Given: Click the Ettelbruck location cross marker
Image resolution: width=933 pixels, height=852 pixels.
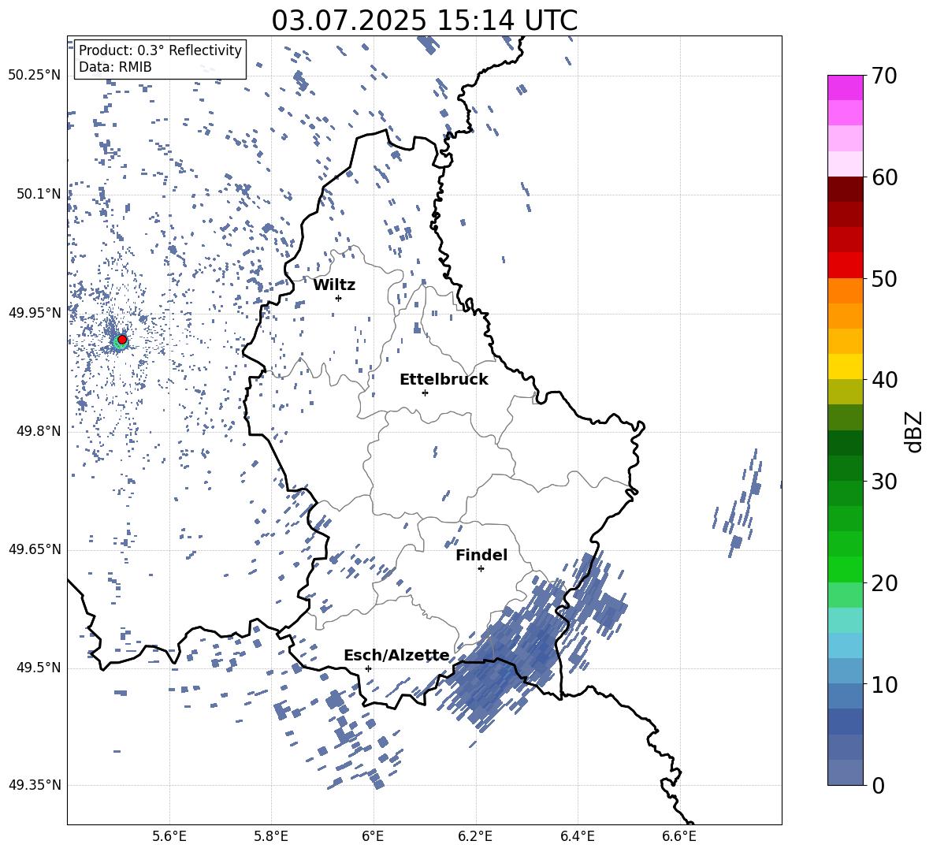Looking at the screenshot, I should [x=425, y=393].
